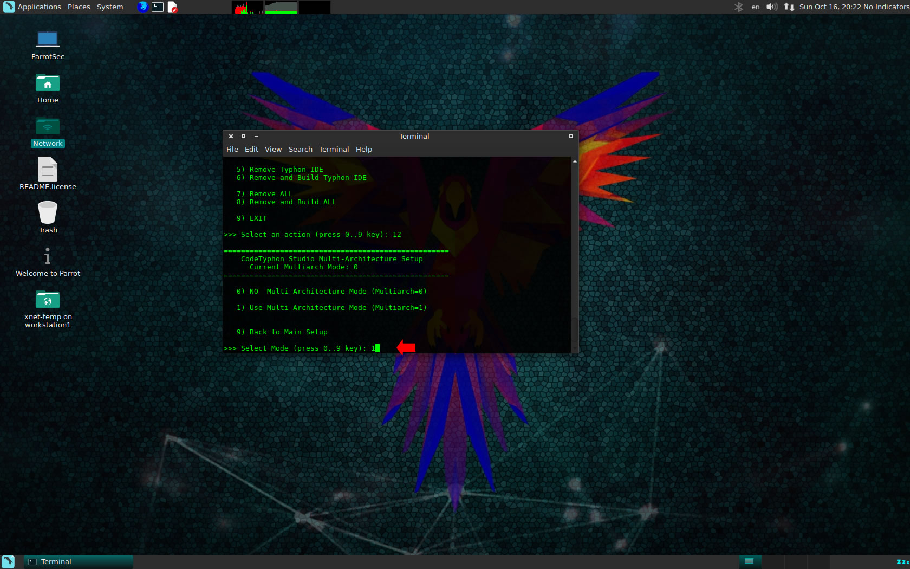The image size is (910, 569).
Task: Select the ParrotSec computer desktop icon
Action: point(48,40)
